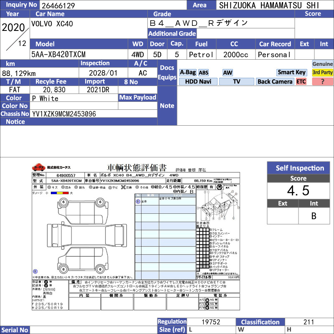Screen dimensions: 334x334
Task: Select the Smart Key badge
Action: [291, 73]
